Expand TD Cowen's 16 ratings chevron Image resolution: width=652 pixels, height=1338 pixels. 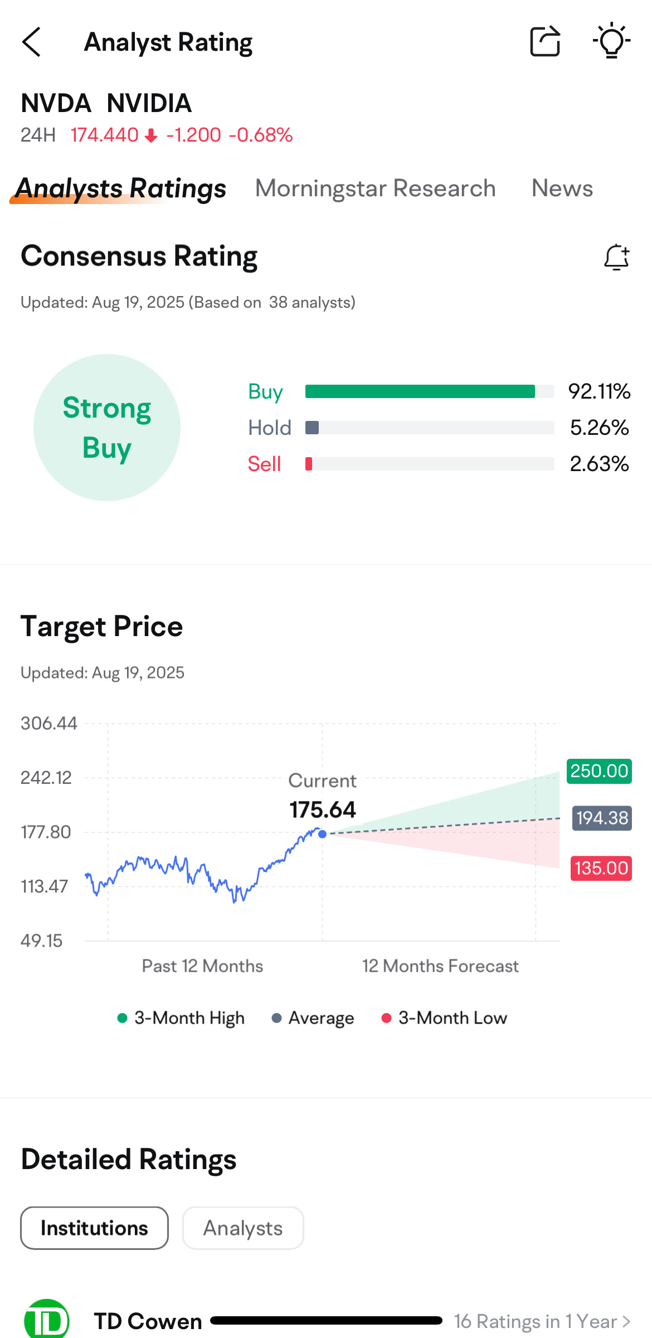point(626,1321)
